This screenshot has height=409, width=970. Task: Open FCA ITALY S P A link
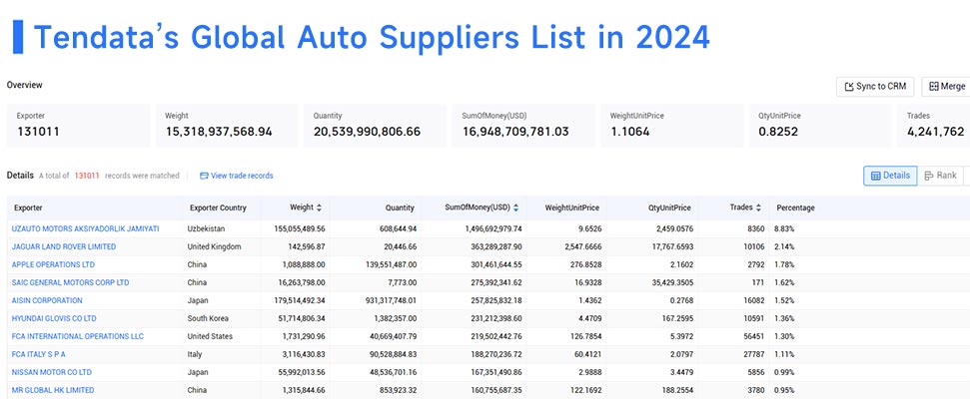pyautogui.click(x=38, y=354)
